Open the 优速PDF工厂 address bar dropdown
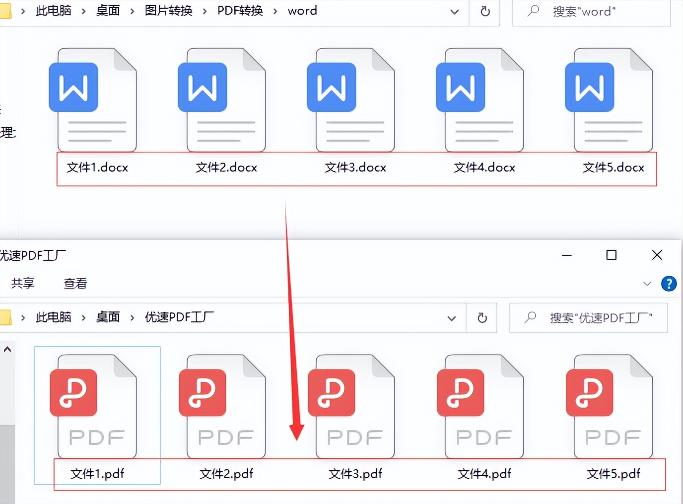Viewport: 683px width, 504px height. click(451, 318)
